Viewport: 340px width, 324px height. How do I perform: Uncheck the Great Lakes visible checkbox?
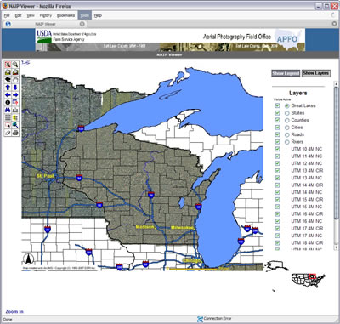(x=277, y=105)
